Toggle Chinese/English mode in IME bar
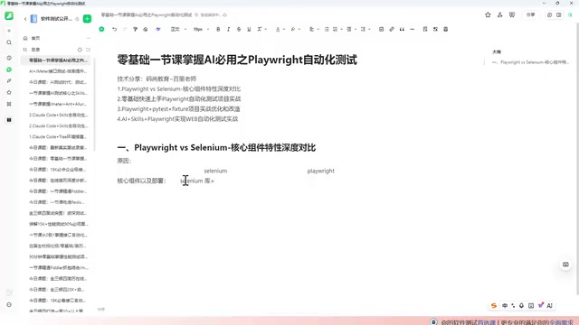This screenshot has width=579, height=325. point(505,305)
